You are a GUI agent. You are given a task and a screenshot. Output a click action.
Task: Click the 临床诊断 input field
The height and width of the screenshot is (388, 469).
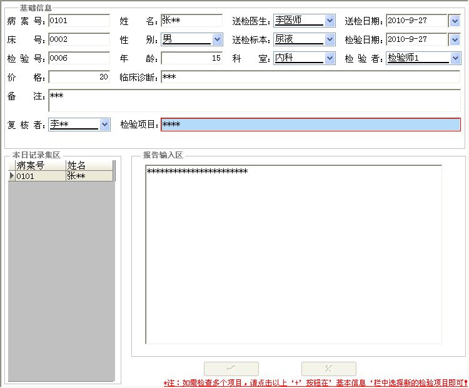click(310, 77)
